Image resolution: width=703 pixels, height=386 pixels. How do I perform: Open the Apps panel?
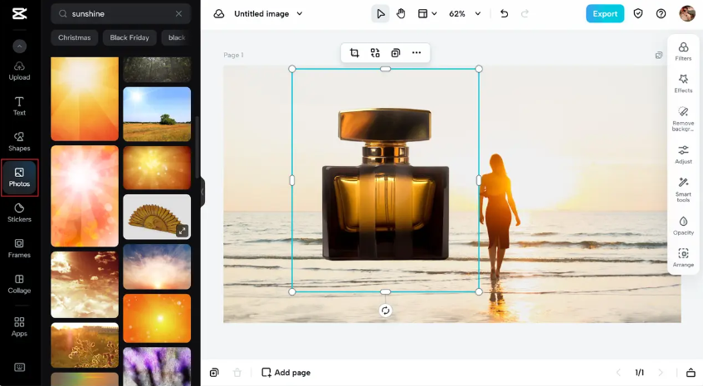[19, 327]
